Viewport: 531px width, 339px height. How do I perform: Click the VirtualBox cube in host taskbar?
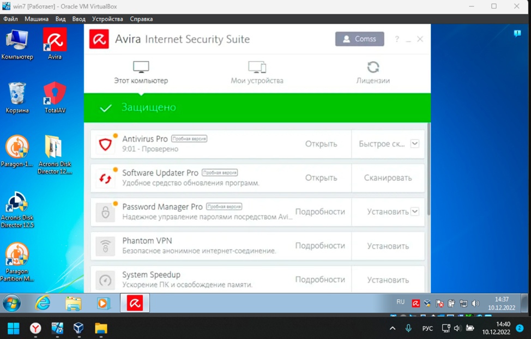click(79, 328)
